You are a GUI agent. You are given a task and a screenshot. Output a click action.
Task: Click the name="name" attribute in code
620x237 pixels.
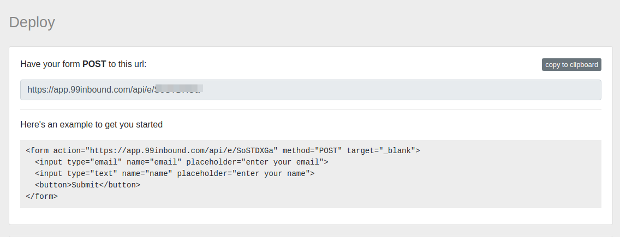(x=147, y=173)
